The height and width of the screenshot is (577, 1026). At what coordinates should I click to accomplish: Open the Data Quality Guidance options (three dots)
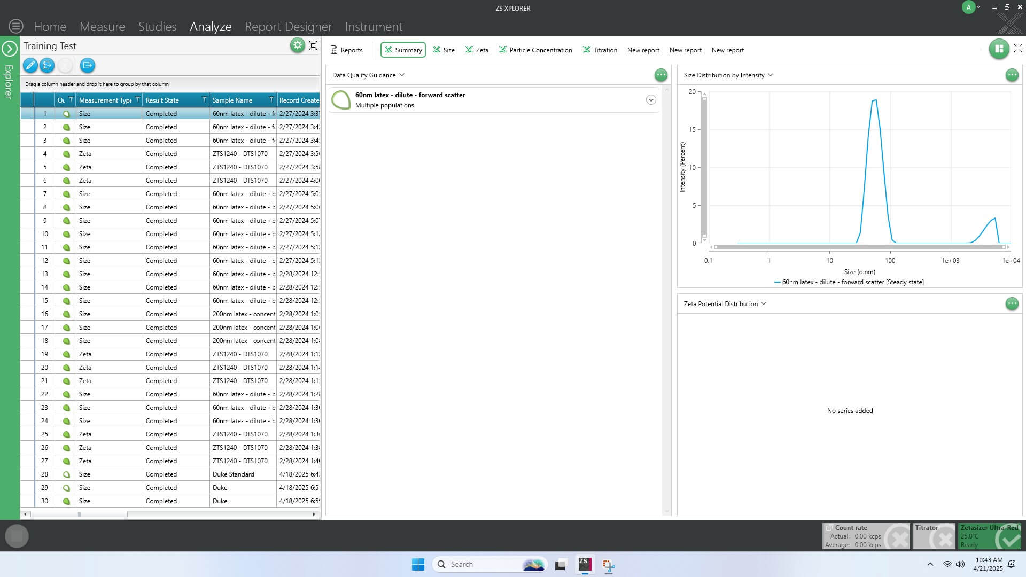tap(661, 75)
